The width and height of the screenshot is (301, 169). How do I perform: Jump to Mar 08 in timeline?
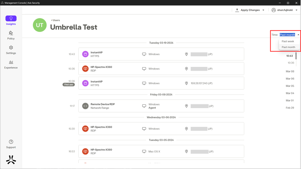coord(290,71)
